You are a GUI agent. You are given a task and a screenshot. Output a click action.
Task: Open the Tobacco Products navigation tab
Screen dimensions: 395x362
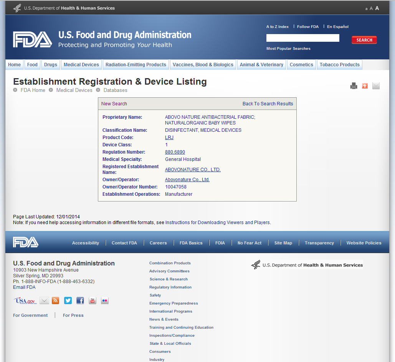339,65
